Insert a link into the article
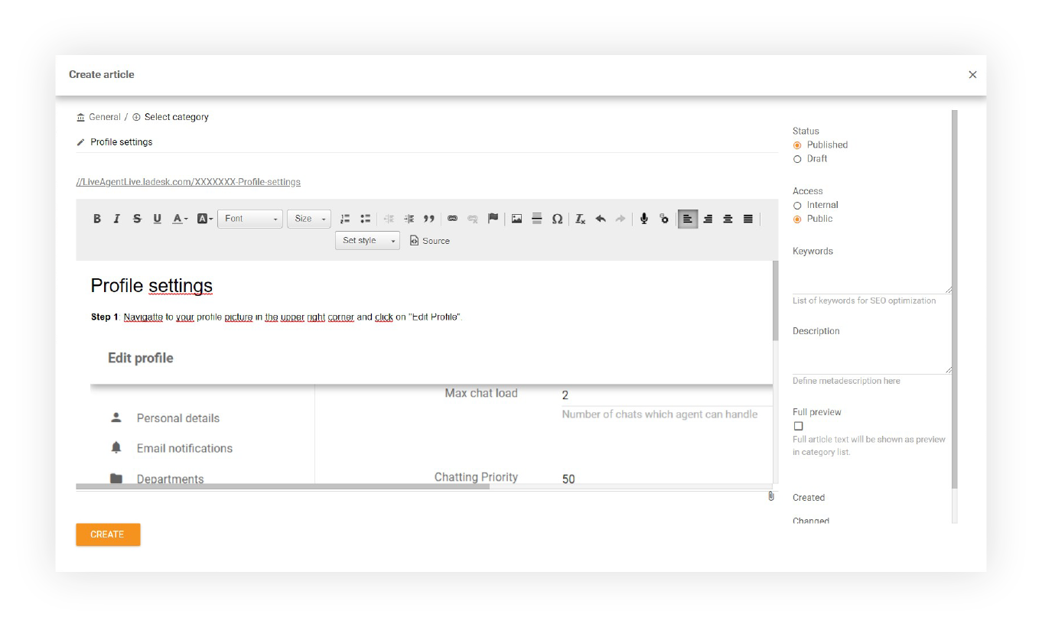The height and width of the screenshot is (627, 1042). [x=452, y=219]
